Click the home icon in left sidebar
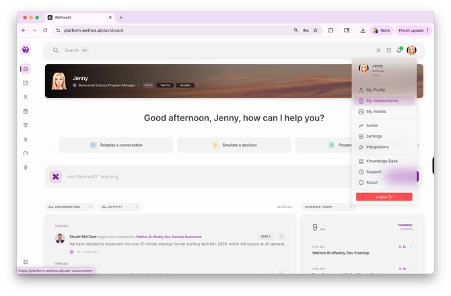 tap(26, 69)
